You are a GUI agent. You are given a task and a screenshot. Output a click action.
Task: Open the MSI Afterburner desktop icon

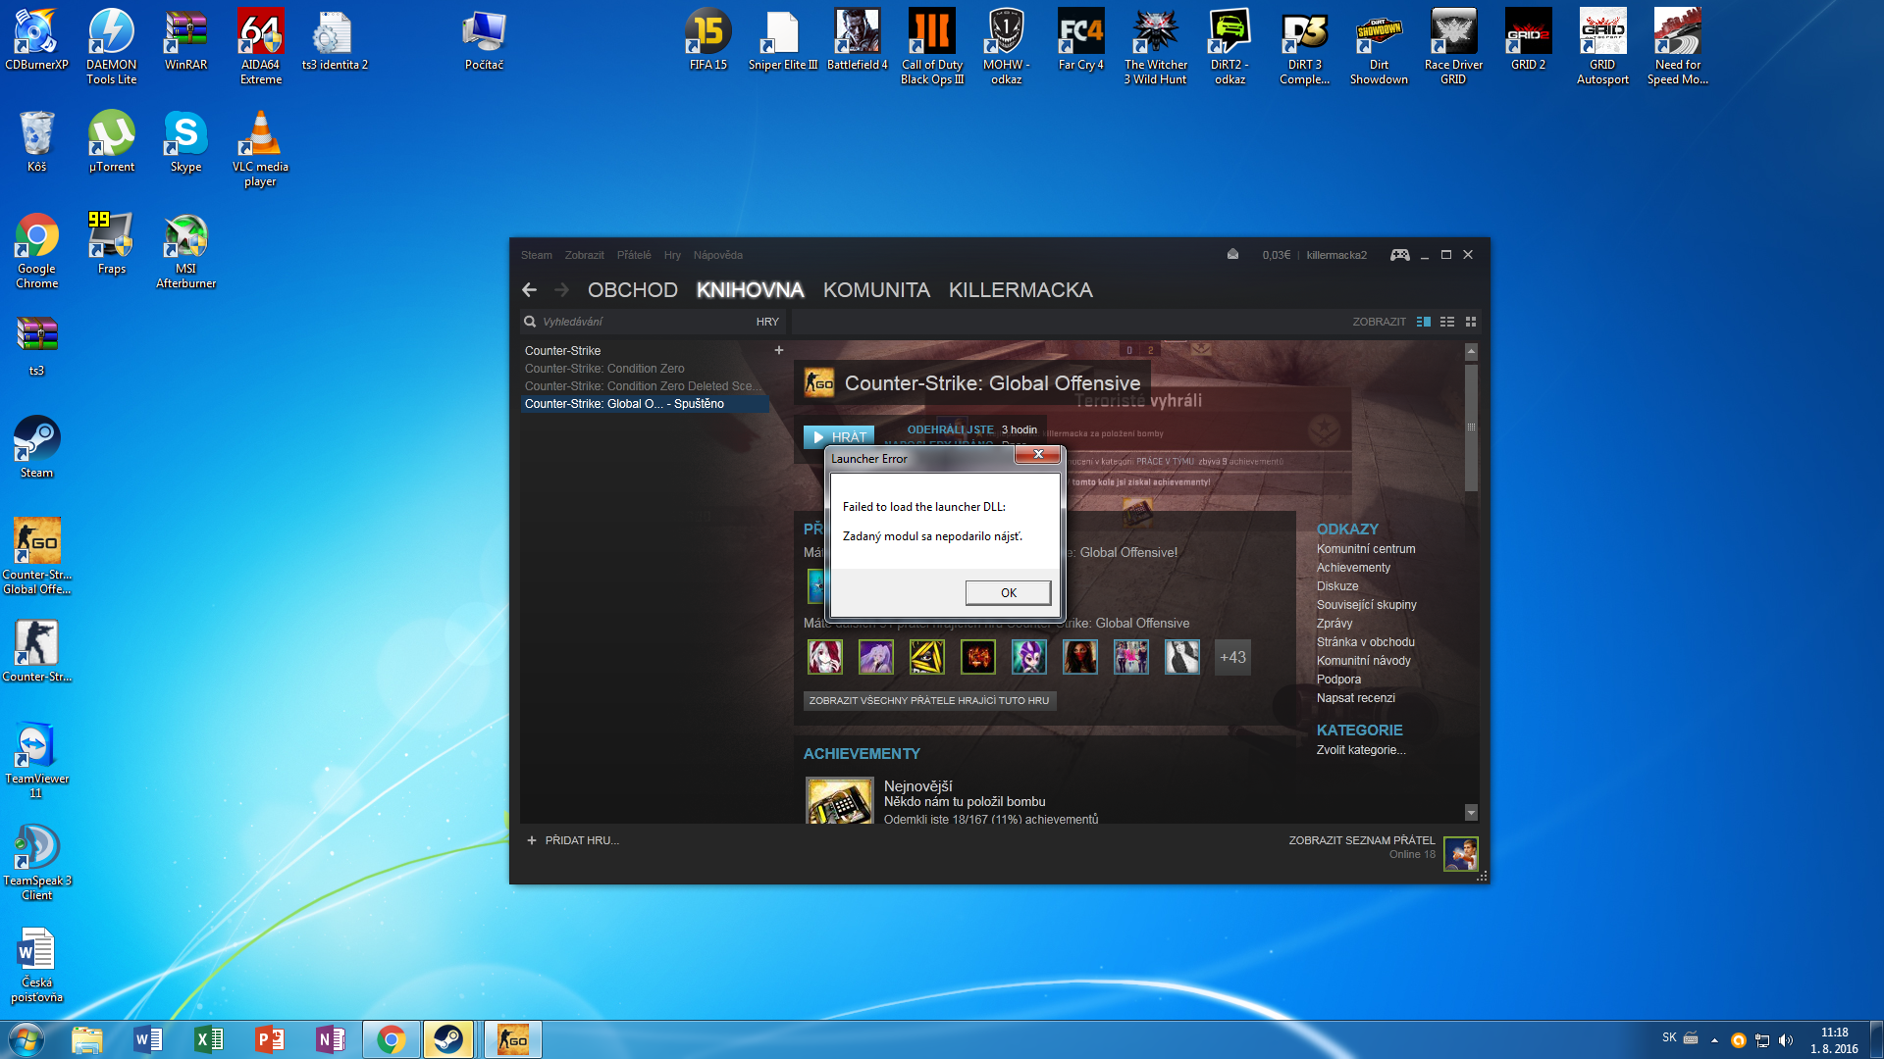coord(185,250)
